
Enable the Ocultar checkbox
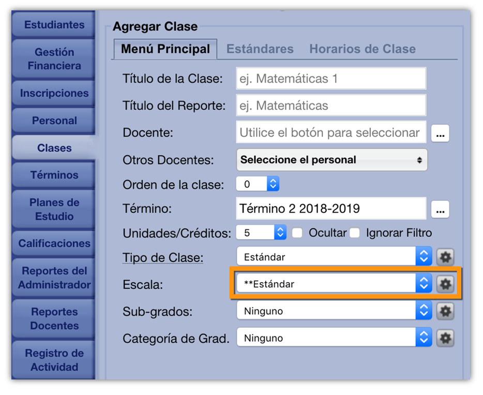click(x=297, y=233)
